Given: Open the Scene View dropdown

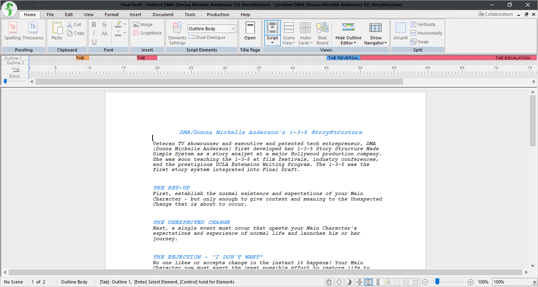Looking at the screenshot, I should (289, 33).
